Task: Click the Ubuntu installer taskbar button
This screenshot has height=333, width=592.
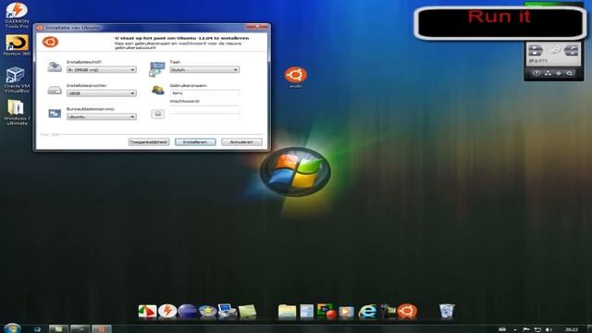Action: (x=102, y=329)
